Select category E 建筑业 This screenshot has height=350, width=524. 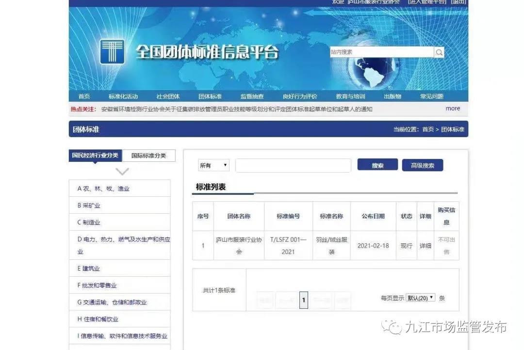pos(120,268)
